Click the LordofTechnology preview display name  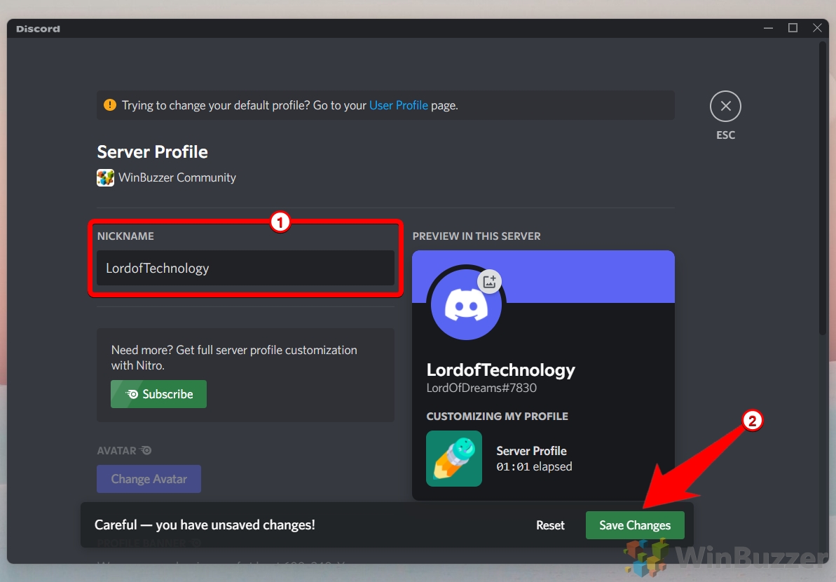click(x=500, y=370)
